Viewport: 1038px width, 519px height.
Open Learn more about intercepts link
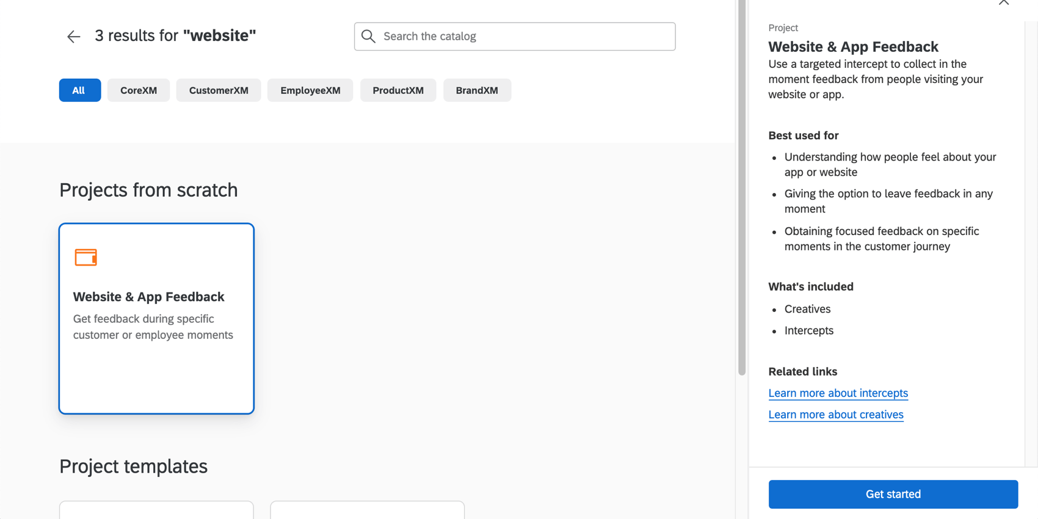838,393
